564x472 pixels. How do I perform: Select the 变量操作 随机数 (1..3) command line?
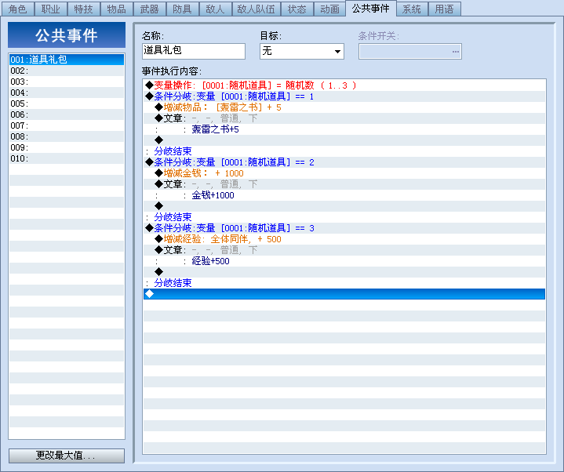(x=344, y=85)
